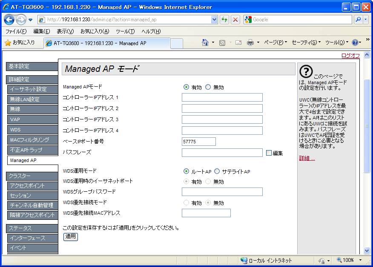Click the help question mark circle icon
The width and height of the screenshot is (373, 267).
pyautogui.click(x=306, y=72)
